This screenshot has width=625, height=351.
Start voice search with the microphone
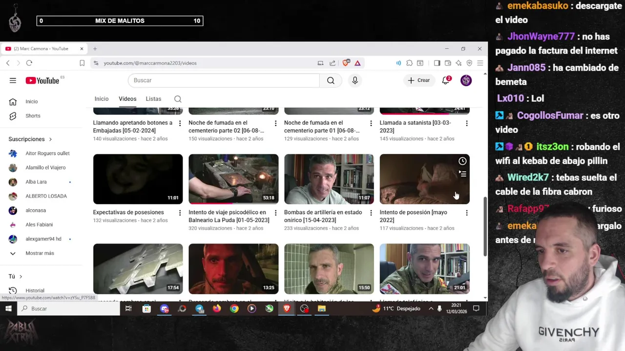[x=355, y=80]
